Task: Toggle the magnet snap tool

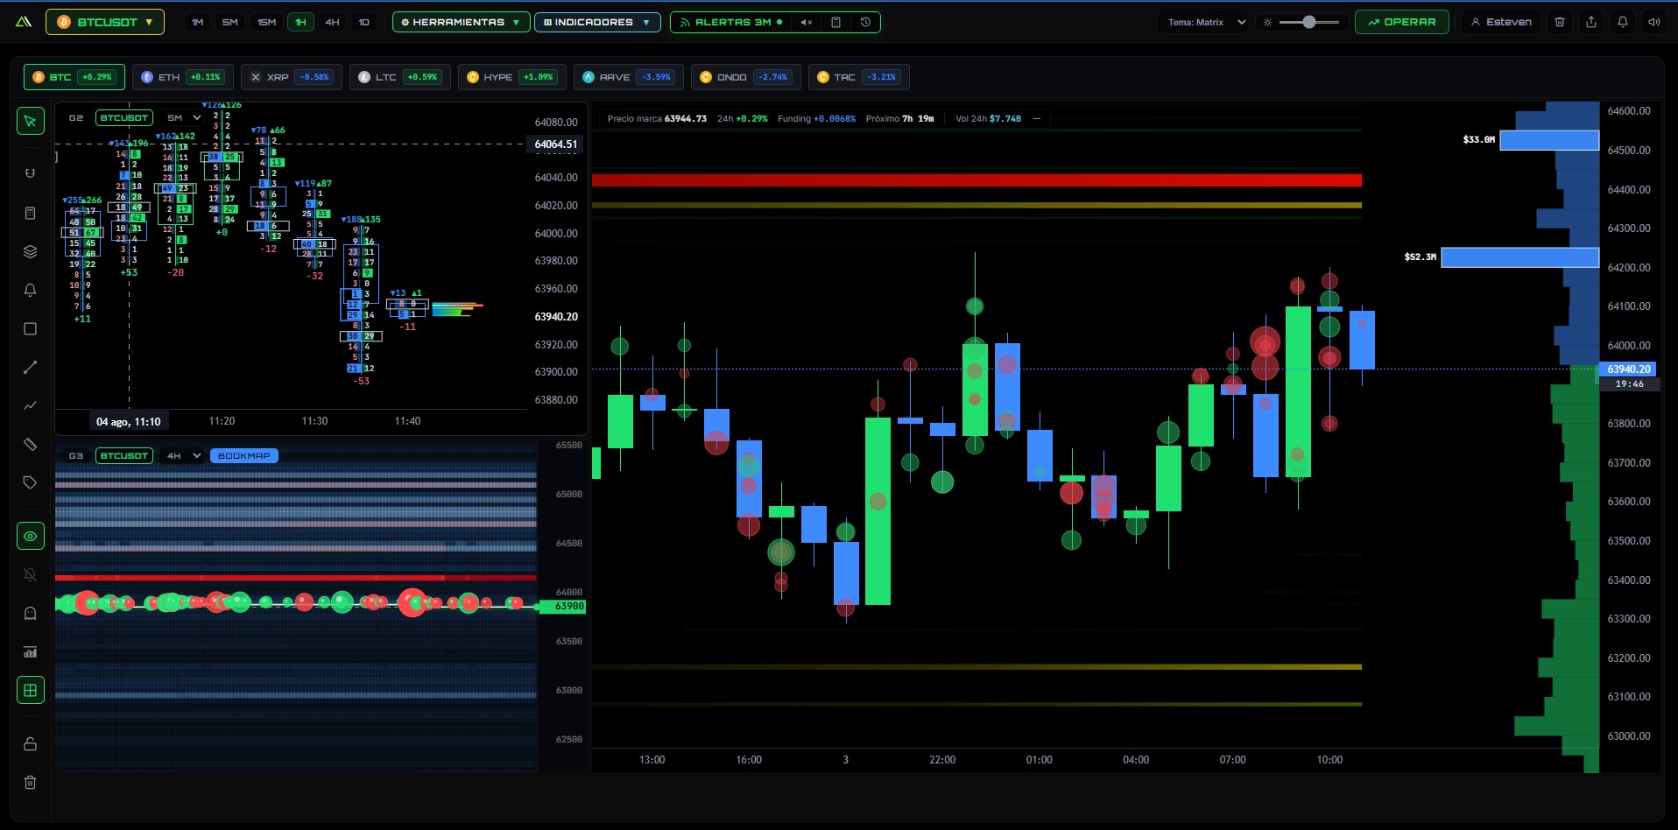Action: coord(31,173)
